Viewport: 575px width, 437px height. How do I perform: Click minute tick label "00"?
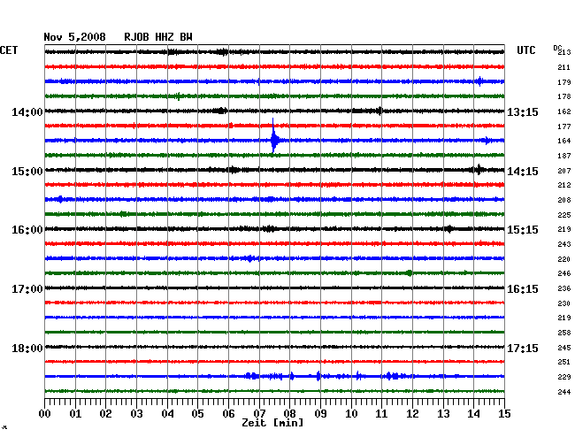(x=44, y=414)
